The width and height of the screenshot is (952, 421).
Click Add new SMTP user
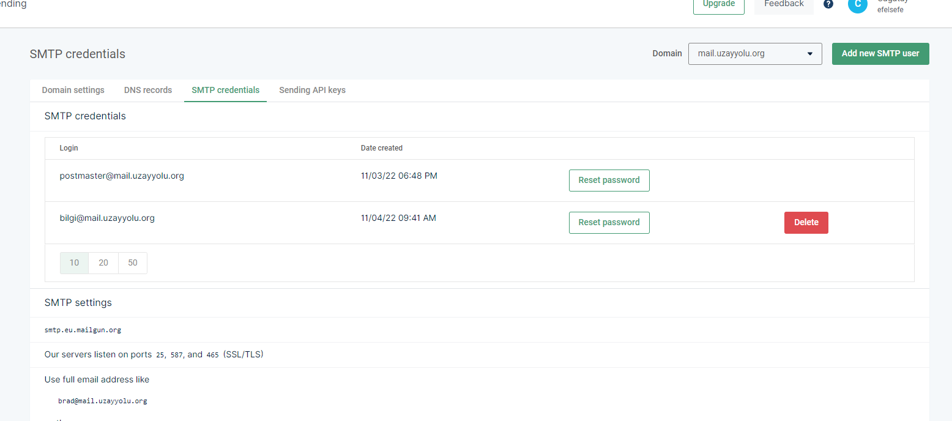(x=880, y=54)
